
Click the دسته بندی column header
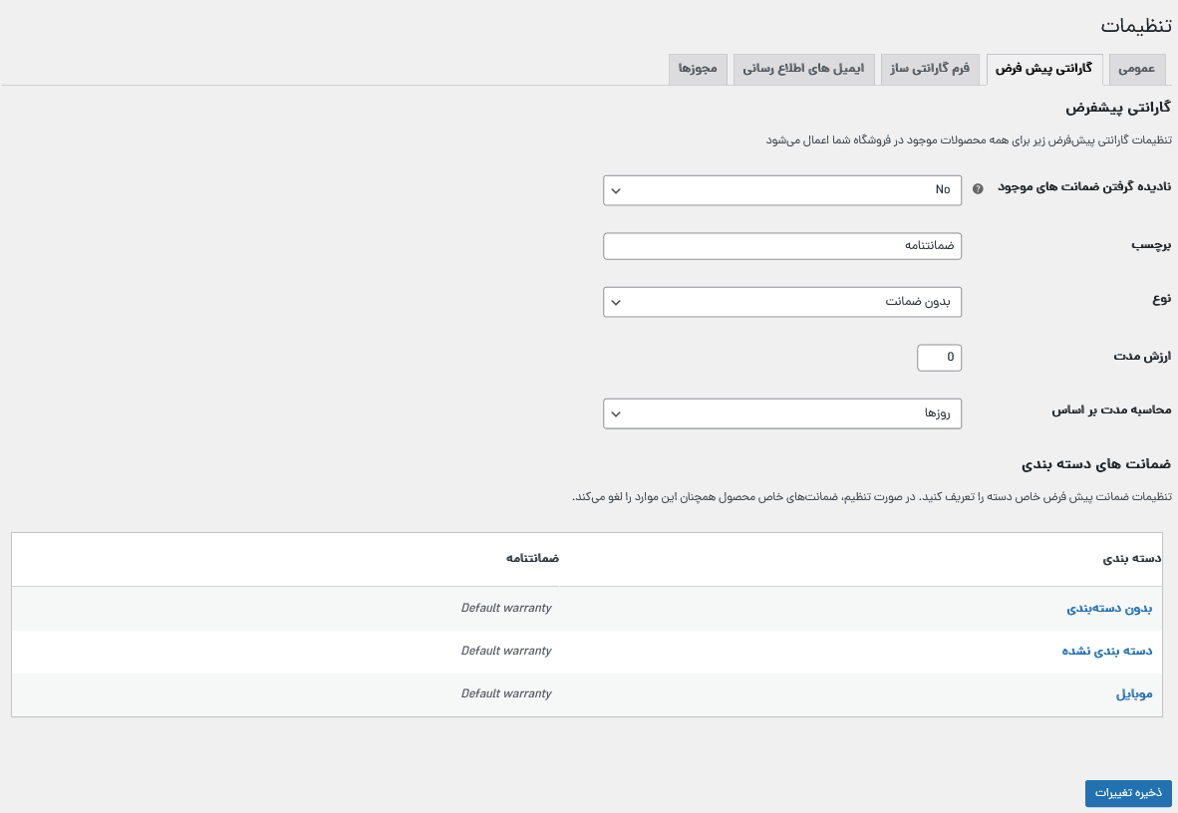(x=1132, y=558)
